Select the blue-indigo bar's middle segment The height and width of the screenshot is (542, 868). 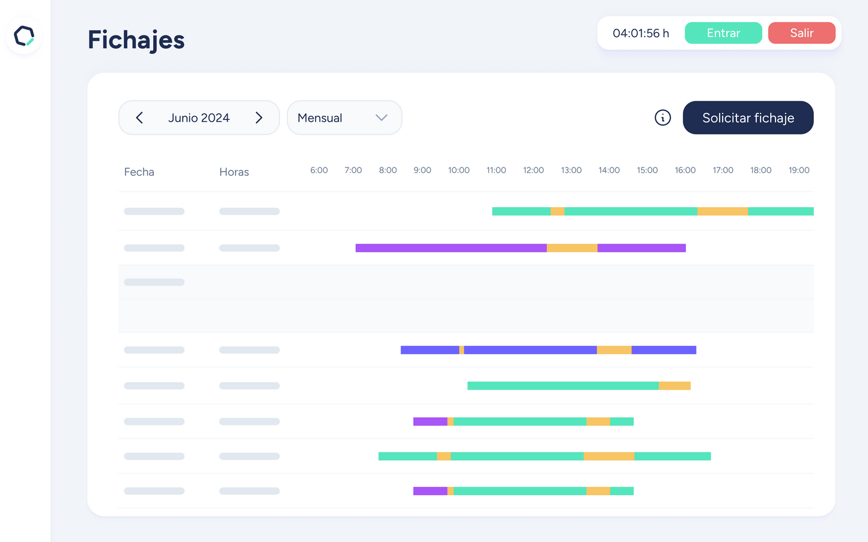pyautogui.click(x=530, y=350)
